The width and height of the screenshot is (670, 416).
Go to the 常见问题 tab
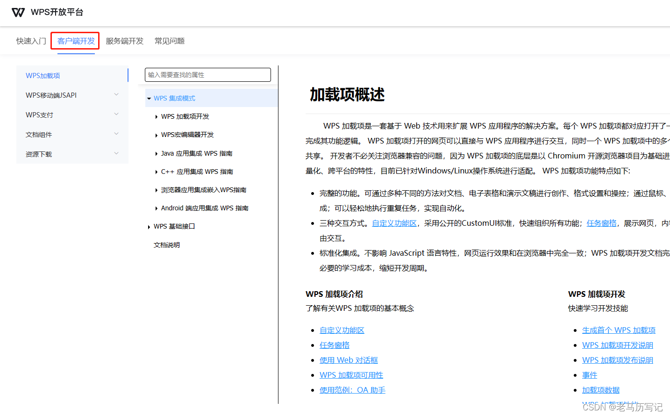tap(170, 41)
